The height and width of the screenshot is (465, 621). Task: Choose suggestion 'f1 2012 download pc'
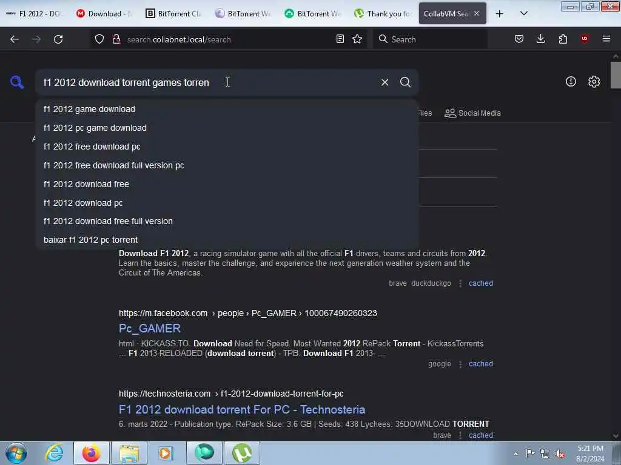pyautogui.click(x=227, y=203)
